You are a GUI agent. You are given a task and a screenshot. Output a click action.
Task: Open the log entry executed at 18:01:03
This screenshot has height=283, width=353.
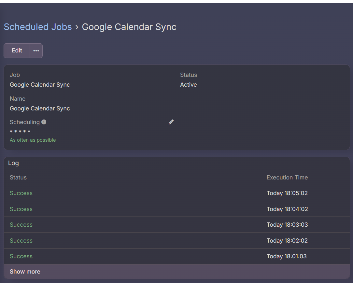pos(176,256)
